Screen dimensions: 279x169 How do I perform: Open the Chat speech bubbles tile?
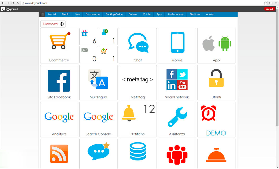click(138, 45)
